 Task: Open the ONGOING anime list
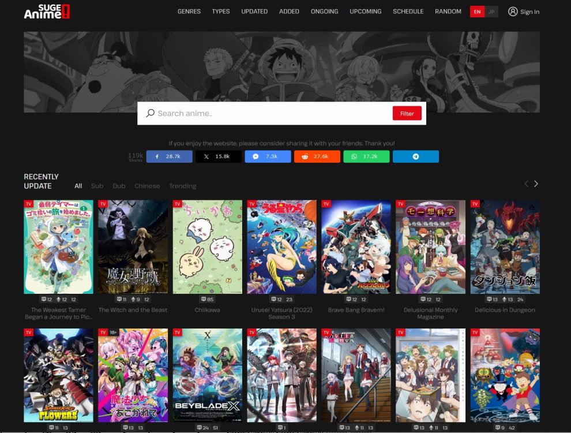point(325,12)
